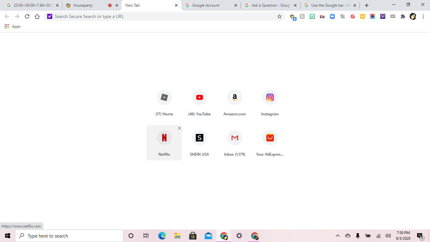Click the red circular extension icon
Image resolution: width=430 pixels, height=242 pixels.
coord(353,16)
